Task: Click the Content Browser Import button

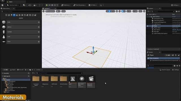Action: click(x=13, y=70)
